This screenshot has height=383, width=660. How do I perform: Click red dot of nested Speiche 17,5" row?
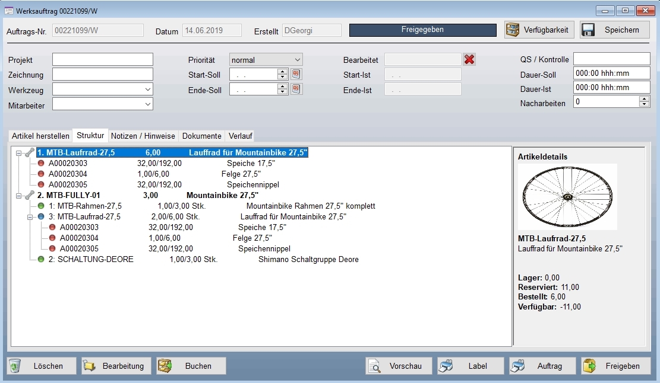click(x=52, y=227)
